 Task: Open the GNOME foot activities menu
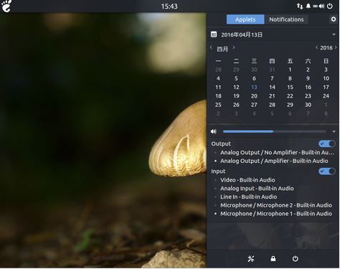[6, 6]
